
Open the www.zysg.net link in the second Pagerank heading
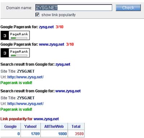51,44
